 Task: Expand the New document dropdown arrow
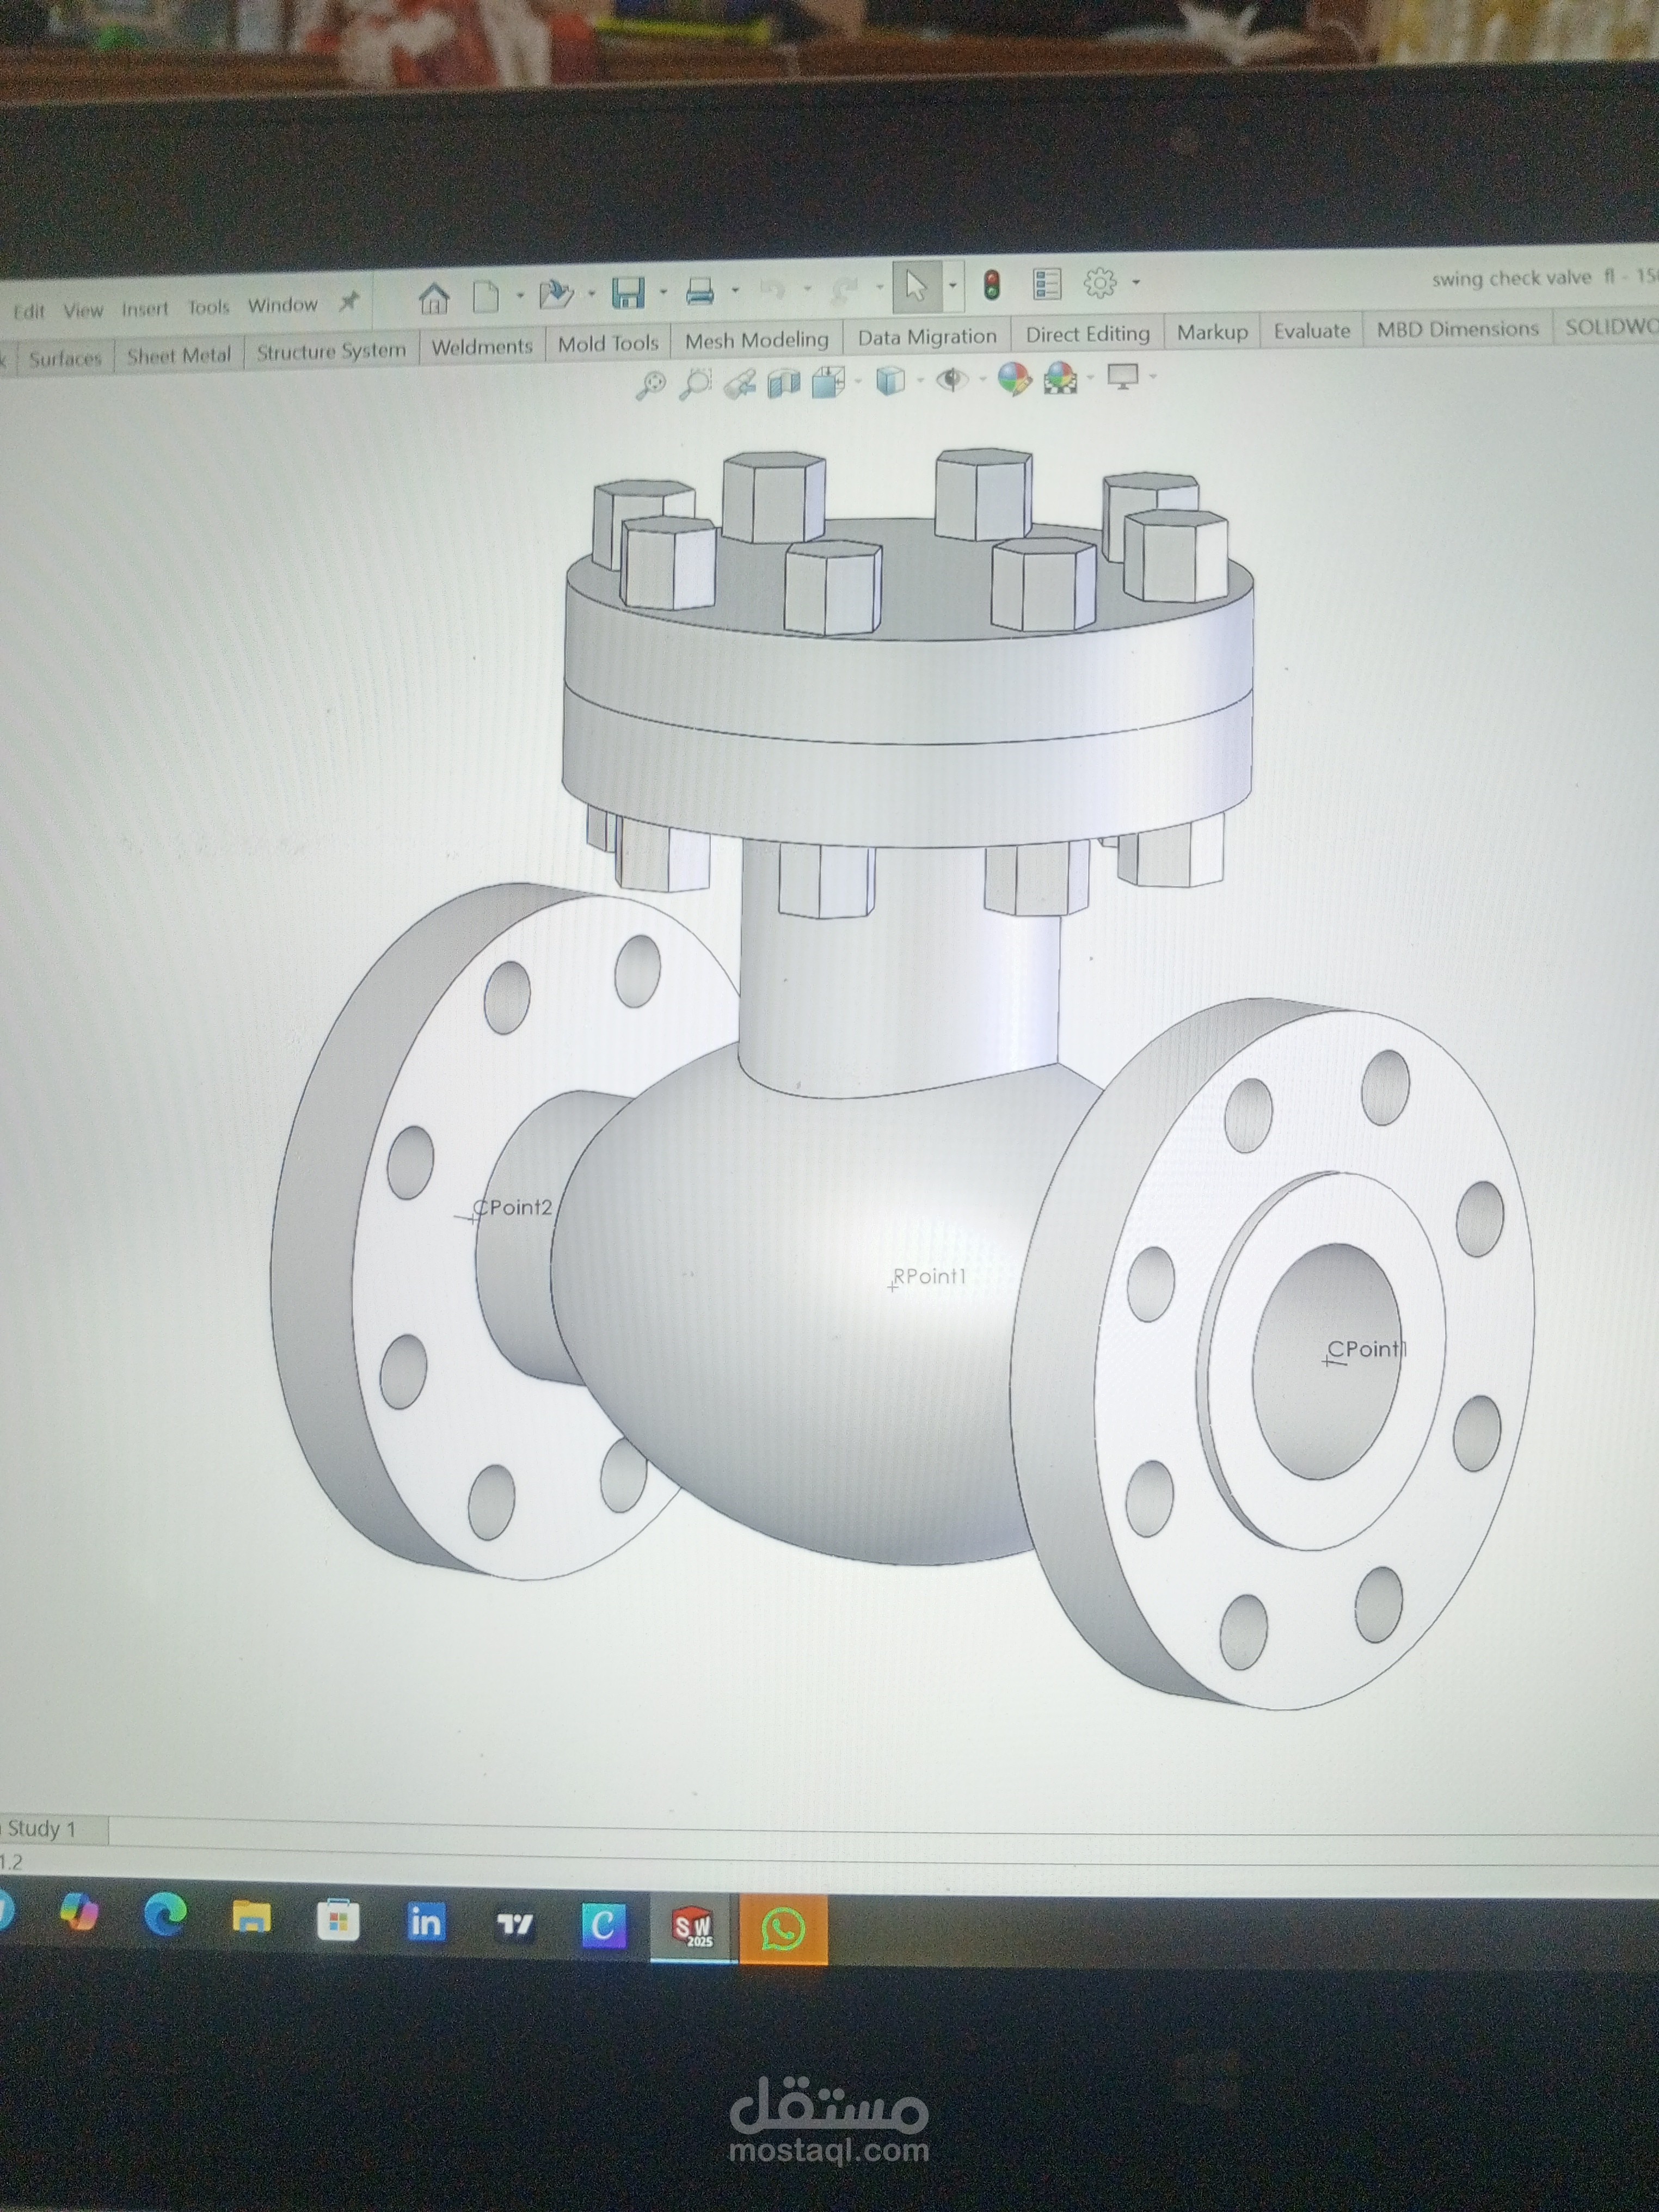519,295
